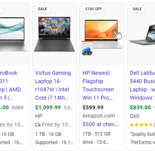Click the $1,099.99 sale price
The height and width of the screenshot is (151, 155).
point(48,108)
